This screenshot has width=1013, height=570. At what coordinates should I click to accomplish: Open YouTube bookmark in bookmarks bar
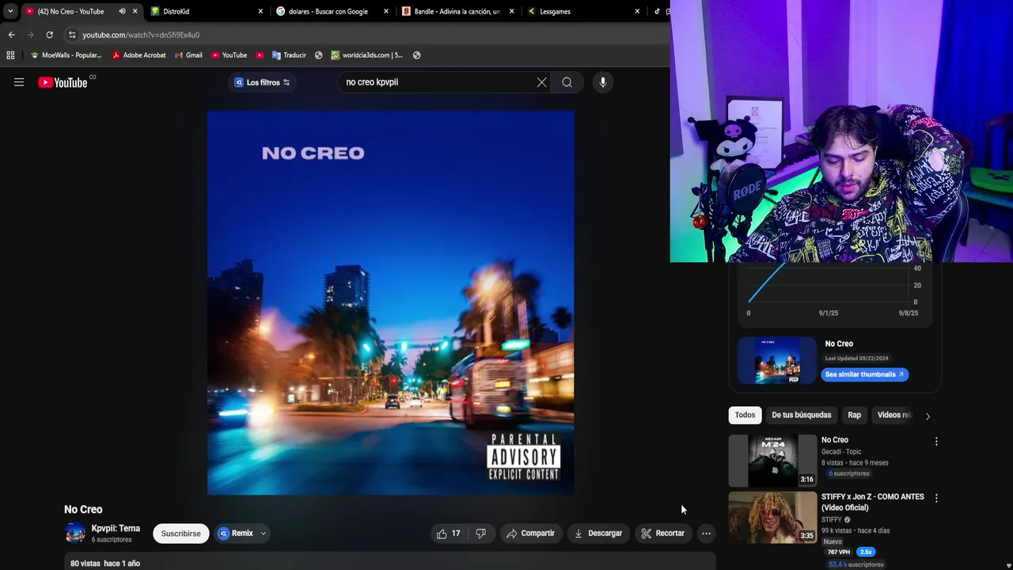pos(230,55)
